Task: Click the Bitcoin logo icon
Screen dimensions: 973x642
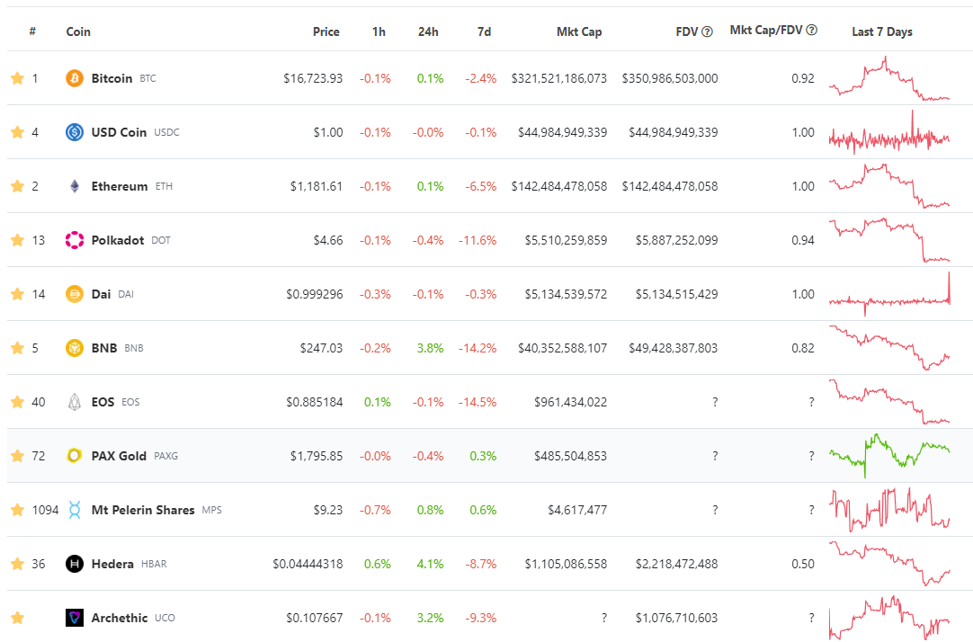Action: coord(75,78)
